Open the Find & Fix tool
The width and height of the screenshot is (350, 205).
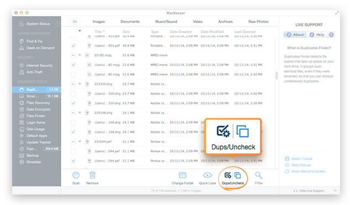point(31,41)
